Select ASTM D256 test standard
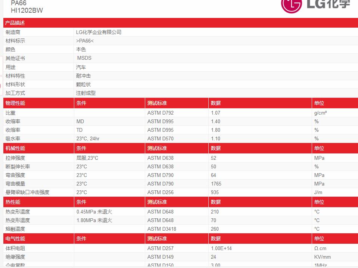Image resolution: width=358 pixels, height=268 pixels. tap(161, 192)
